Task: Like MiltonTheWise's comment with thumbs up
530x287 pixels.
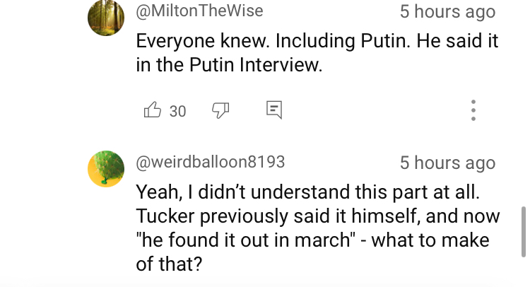Action: tap(152, 110)
